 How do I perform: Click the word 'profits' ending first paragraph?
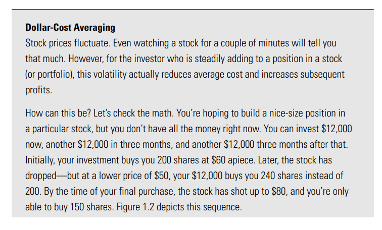[x=38, y=90]
